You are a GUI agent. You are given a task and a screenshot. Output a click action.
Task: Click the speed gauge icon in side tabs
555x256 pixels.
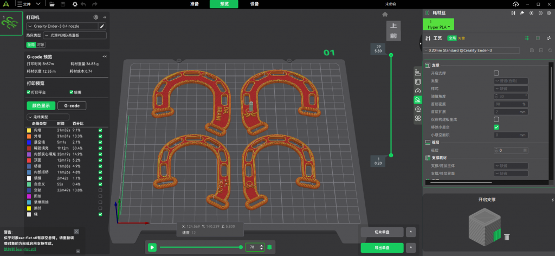tap(418, 91)
